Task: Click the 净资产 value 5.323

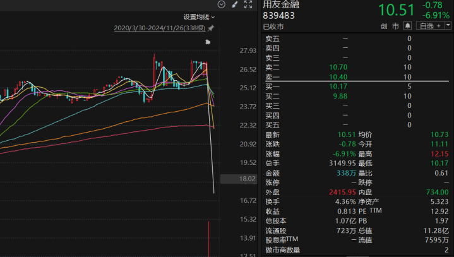Action: (x=439, y=201)
